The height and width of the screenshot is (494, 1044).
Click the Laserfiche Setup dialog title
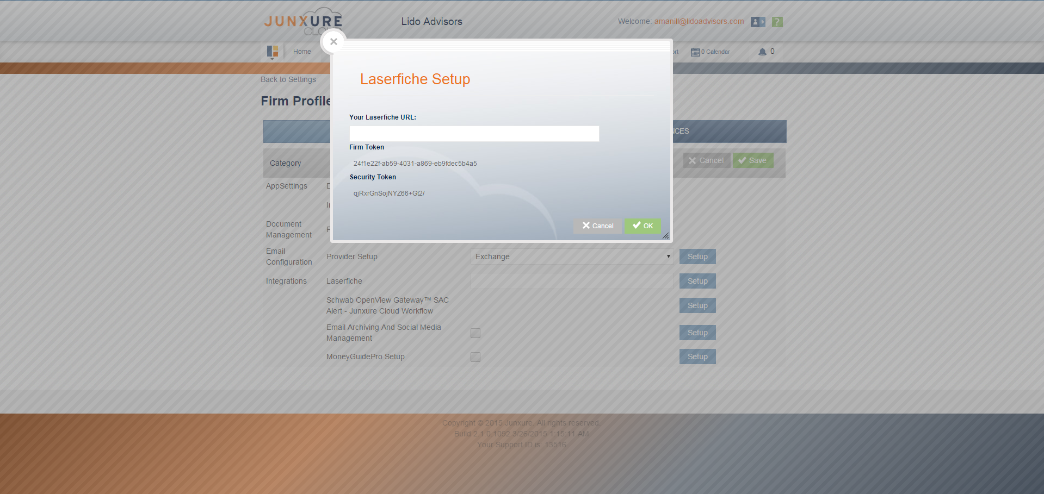415,79
